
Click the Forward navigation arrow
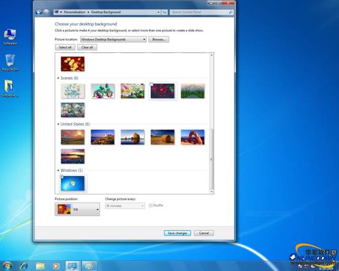(x=46, y=12)
